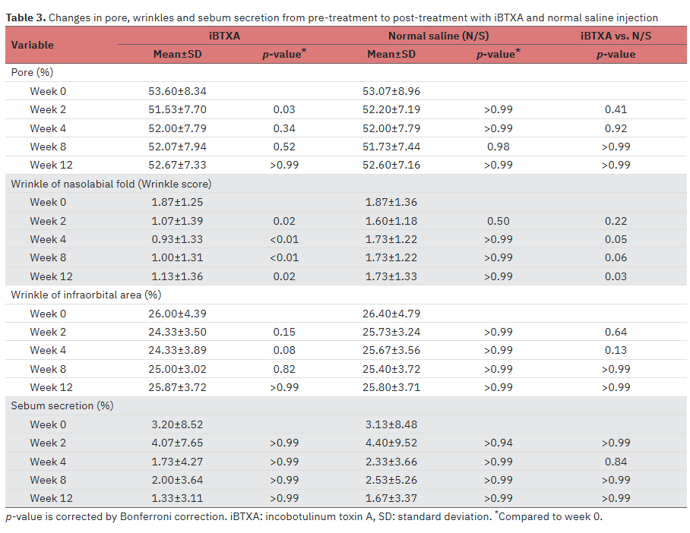Select 'Wrinkle of nasolabial fold' section heading
The image size is (690, 533).
[x=112, y=184]
